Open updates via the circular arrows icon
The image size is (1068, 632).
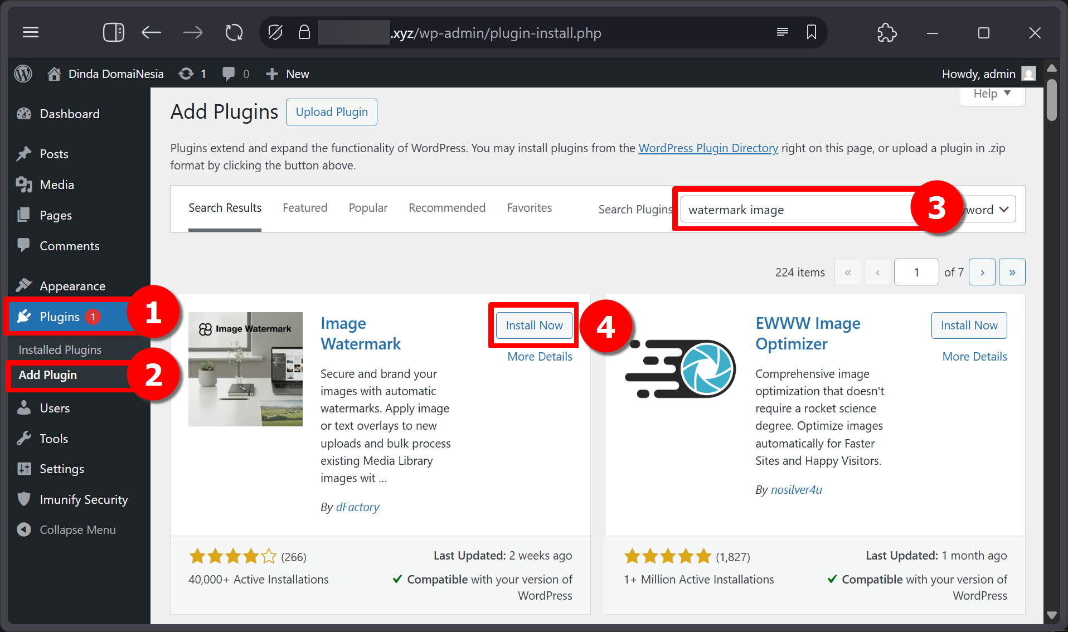pos(186,74)
